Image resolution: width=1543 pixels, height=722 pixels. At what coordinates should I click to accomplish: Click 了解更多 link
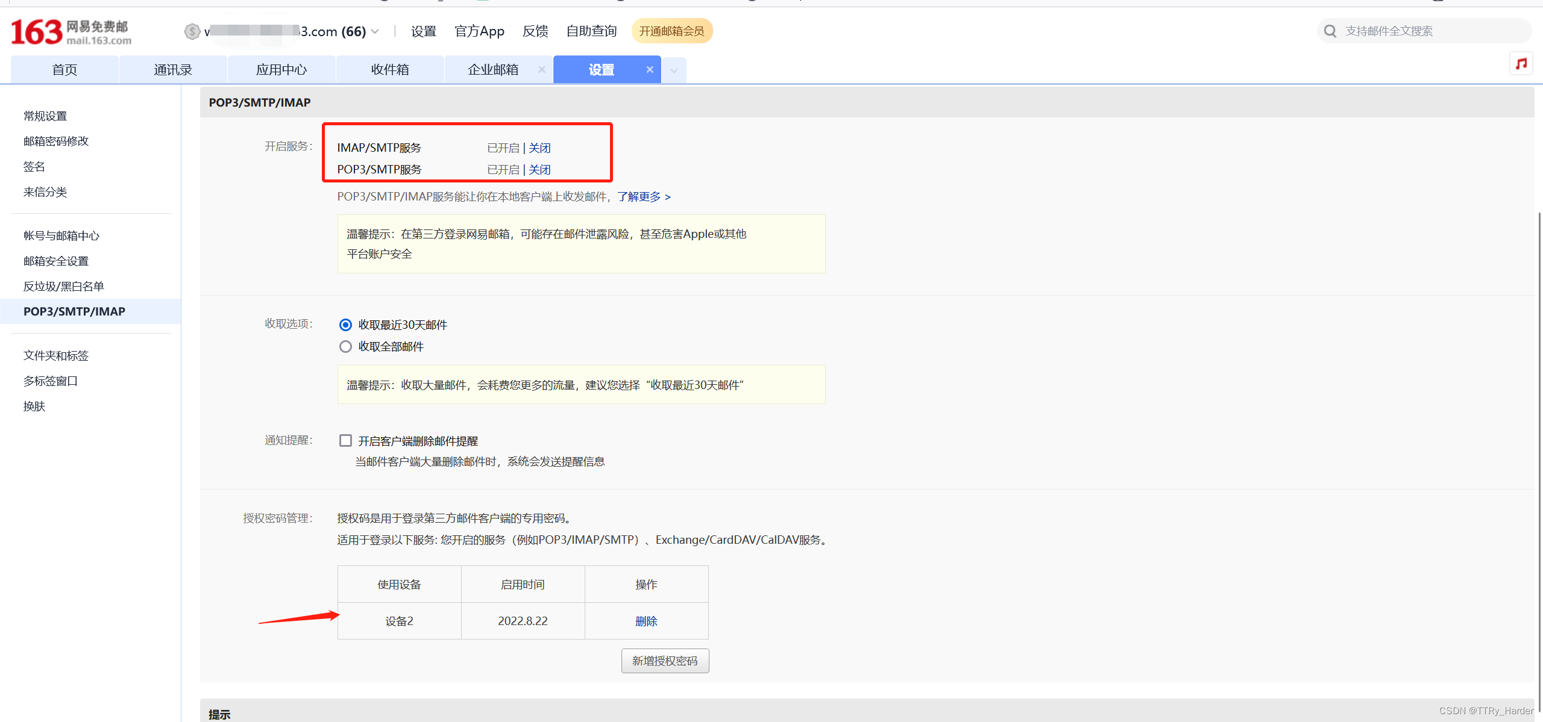pyautogui.click(x=644, y=197)
